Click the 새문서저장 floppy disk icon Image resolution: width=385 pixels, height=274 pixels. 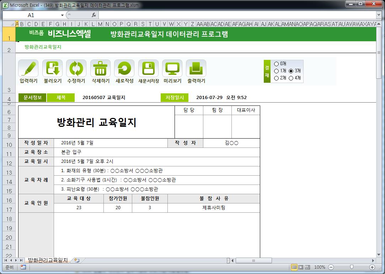click(149, 68)
